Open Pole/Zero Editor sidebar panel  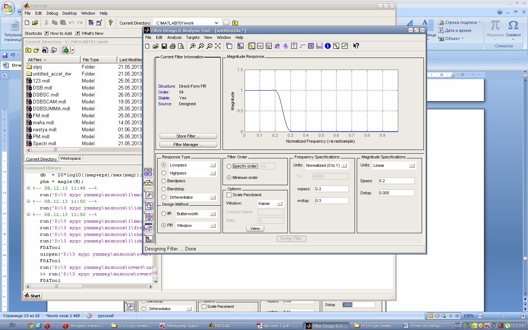(148, 216)
